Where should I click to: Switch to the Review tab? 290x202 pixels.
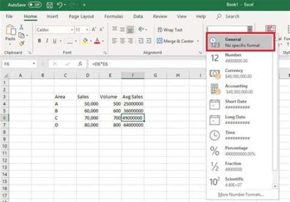160,17
